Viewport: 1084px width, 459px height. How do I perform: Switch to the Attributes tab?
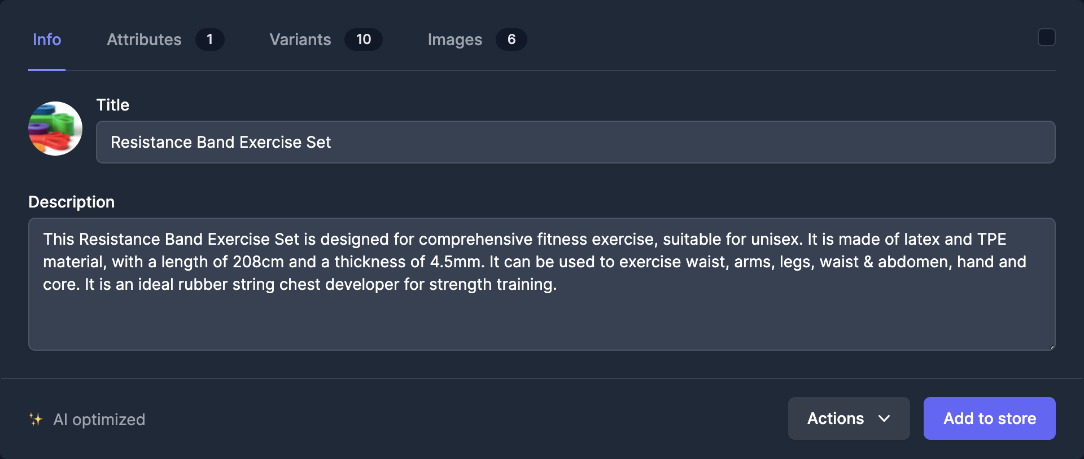coord(145,39)
